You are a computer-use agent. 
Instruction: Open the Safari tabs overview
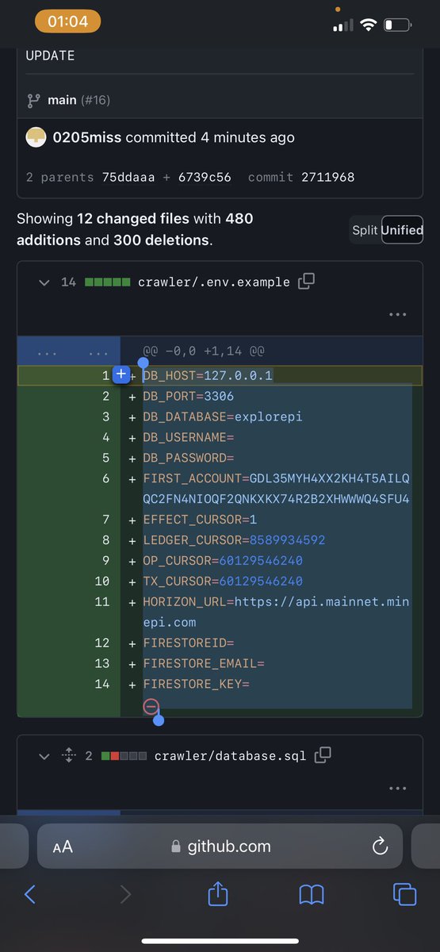click(x=405, y=894)
